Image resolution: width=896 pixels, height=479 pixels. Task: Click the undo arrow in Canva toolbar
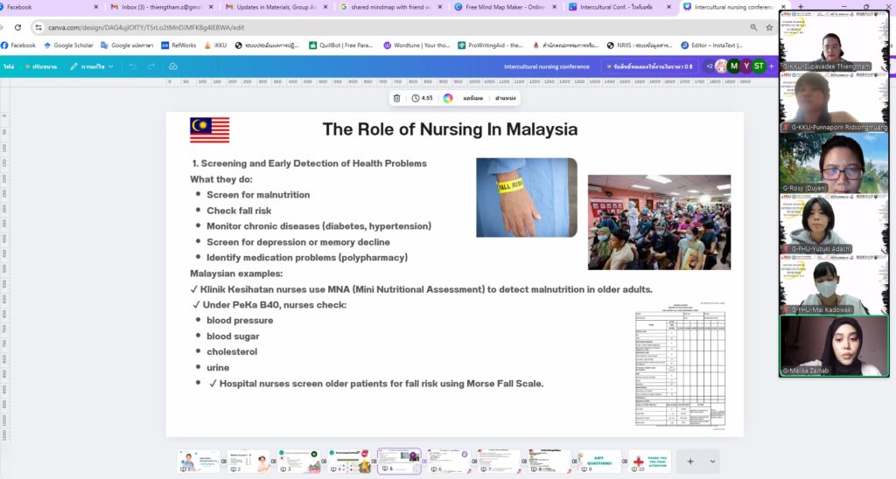[133, 66]
